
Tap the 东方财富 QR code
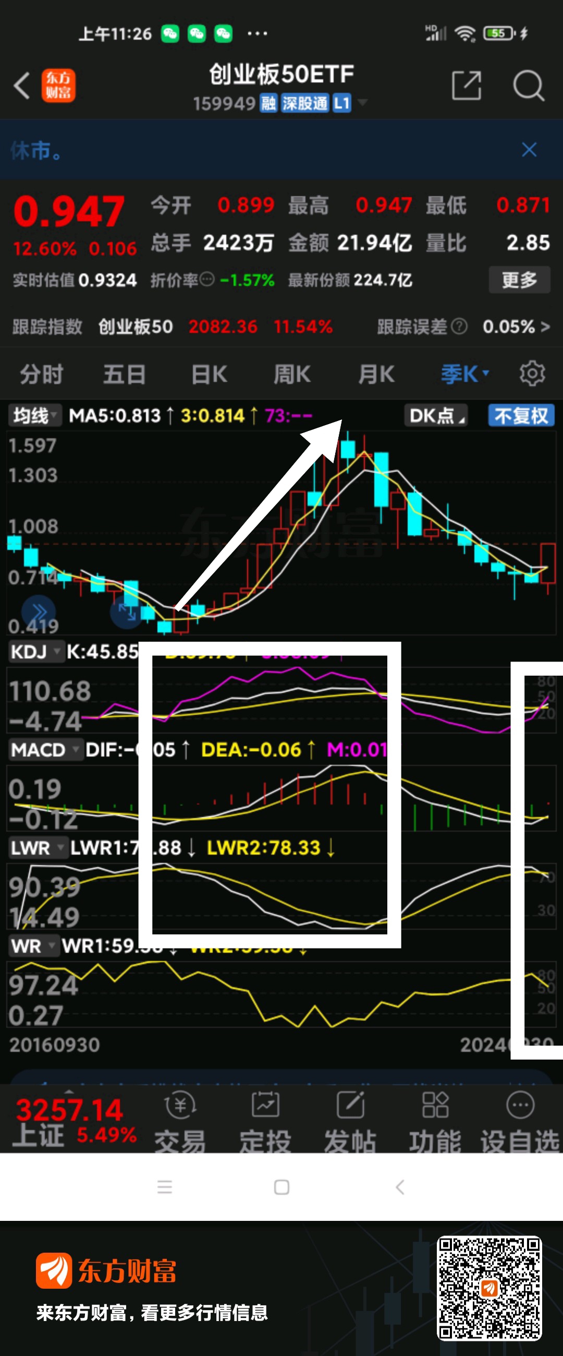click(489, 1288)
